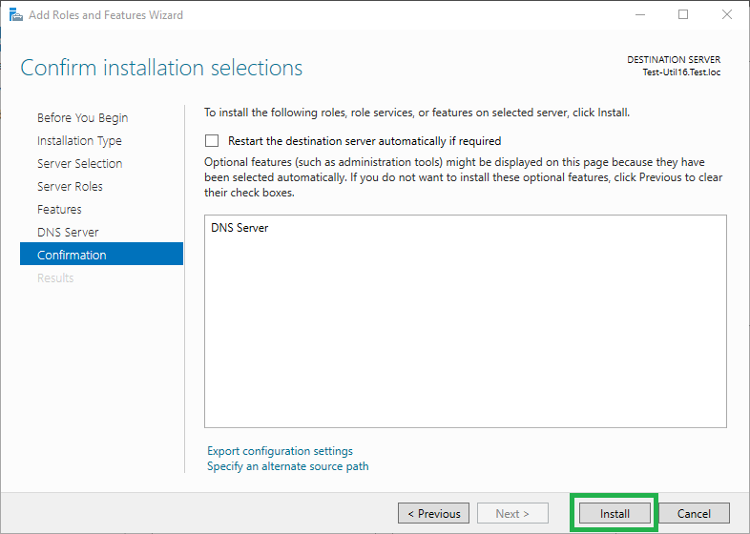Image resolution: width=750 pixels, height=534 pixels.
Task: Minimize the wizard window
Action: 640,15
